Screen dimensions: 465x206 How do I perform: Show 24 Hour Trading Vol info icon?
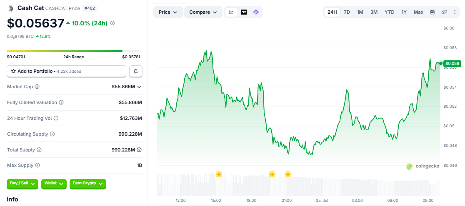coord(56,118)
